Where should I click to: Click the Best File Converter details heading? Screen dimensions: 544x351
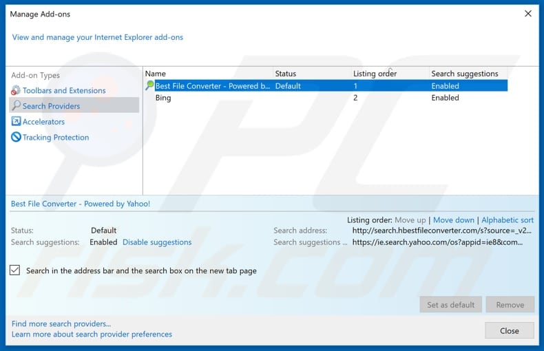coord(81,204)
